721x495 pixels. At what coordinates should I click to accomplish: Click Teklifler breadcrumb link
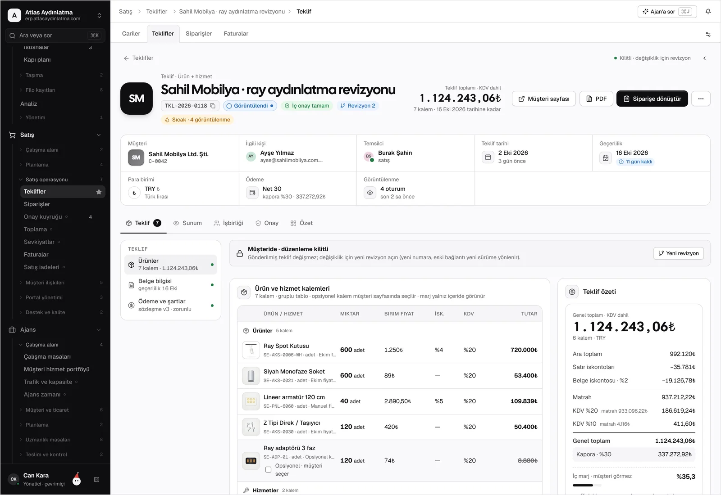156,12
